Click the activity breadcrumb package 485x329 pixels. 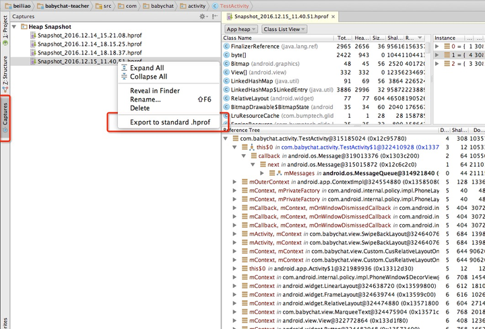(x=193, y=6)
